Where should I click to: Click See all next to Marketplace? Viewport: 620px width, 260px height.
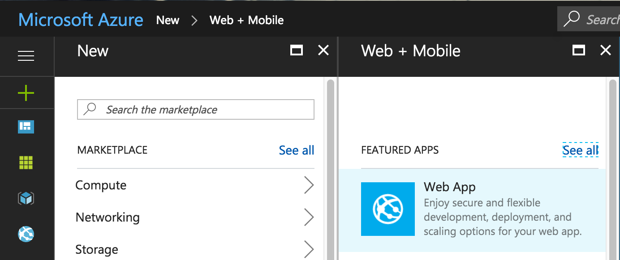click(x=297, y=150)
